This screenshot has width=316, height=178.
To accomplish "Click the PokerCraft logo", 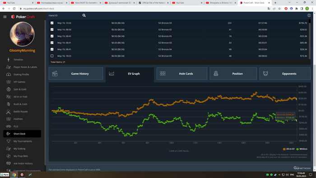I will pyautogui.click(x=23, y=17).
